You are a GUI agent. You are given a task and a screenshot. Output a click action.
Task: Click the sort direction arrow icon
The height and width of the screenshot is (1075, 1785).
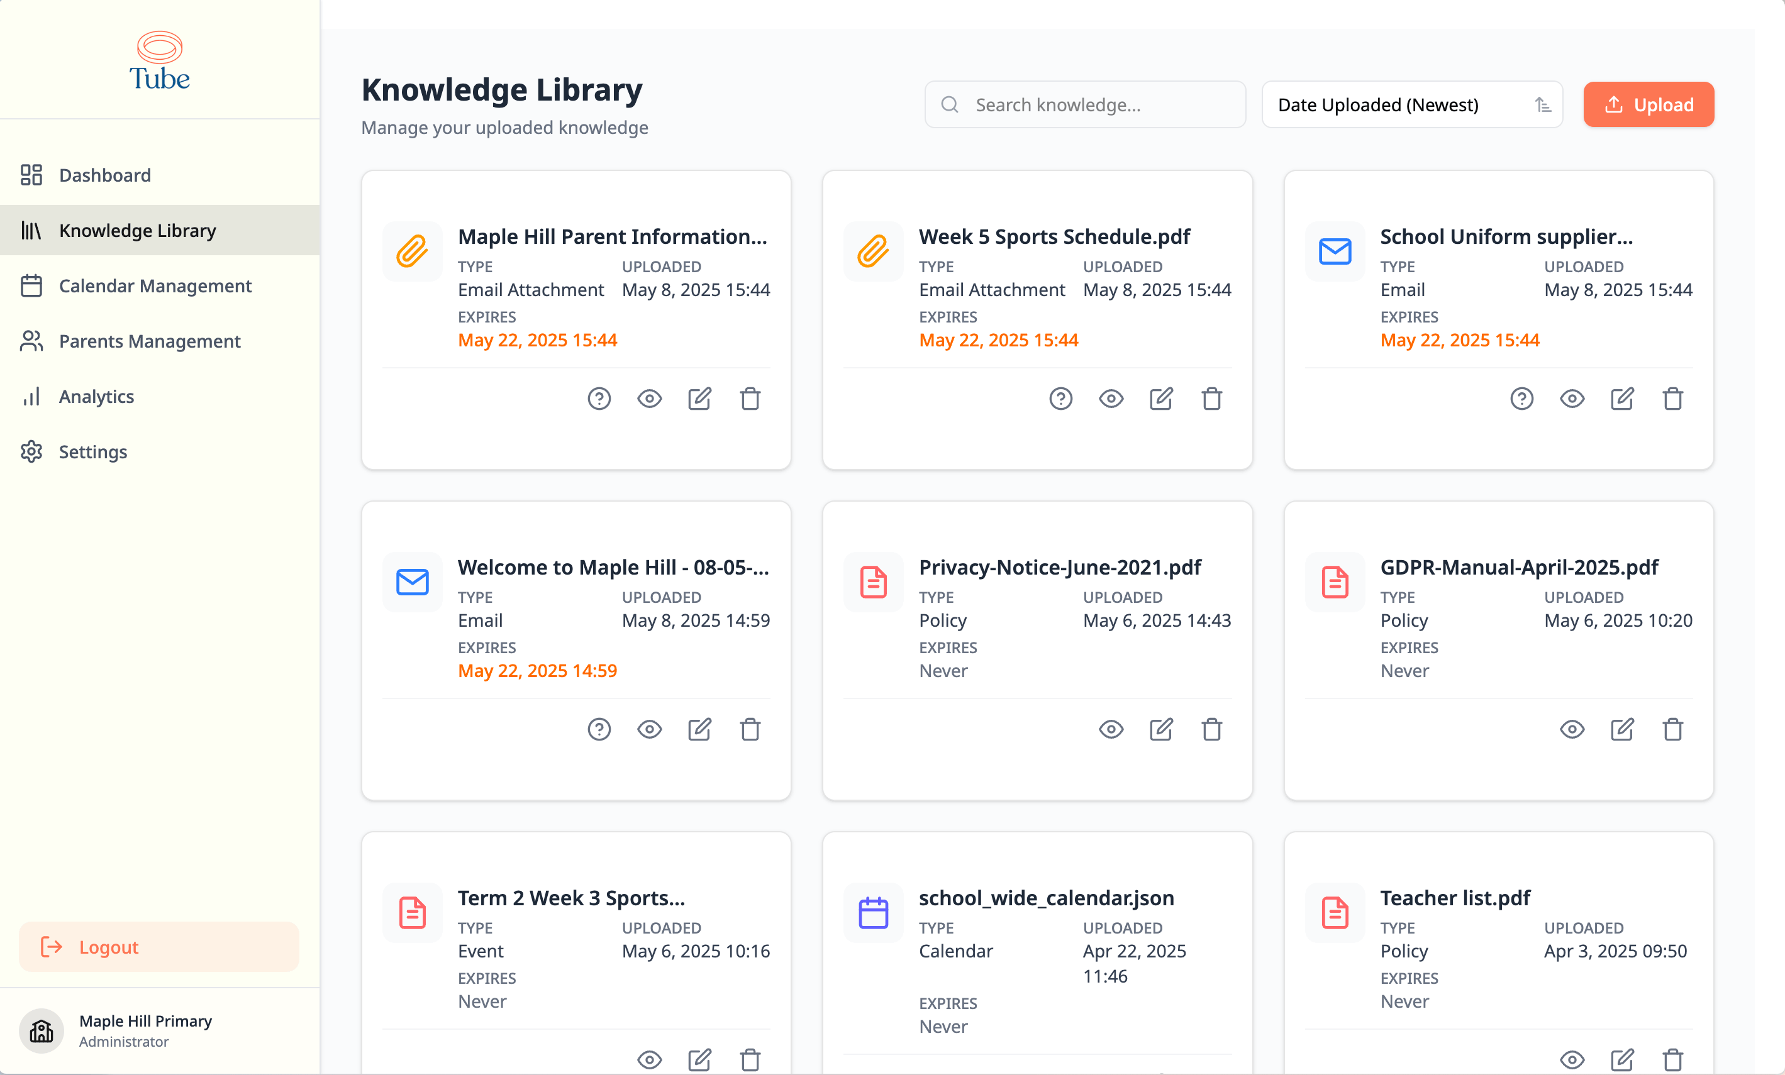pyautogui.click(x=1543, y=104)
